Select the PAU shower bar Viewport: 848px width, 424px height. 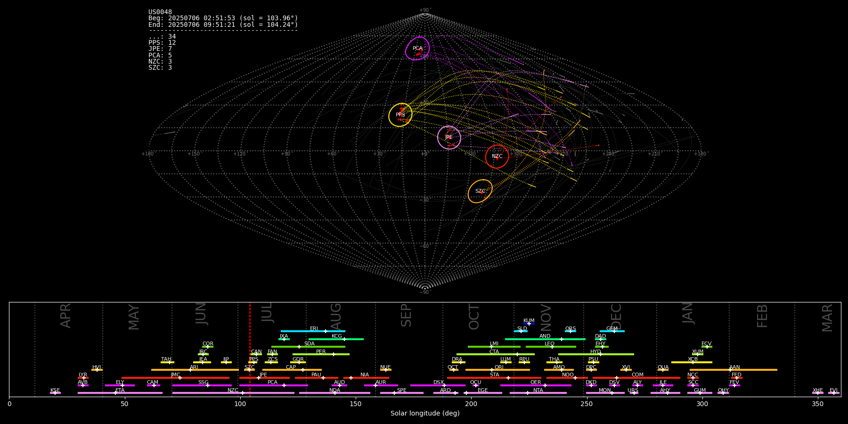click(x=317, y=378)
